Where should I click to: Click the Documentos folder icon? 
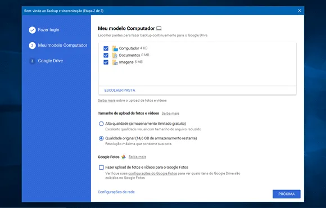point(115,55)
